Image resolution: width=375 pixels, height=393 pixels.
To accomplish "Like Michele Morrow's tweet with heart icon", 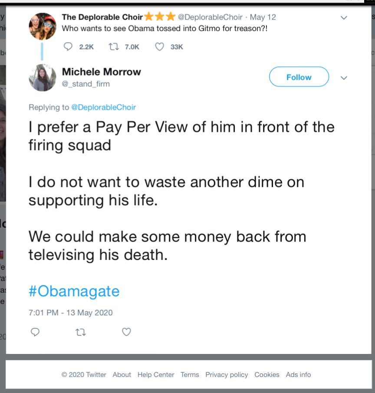I will (x=126, y=332).
